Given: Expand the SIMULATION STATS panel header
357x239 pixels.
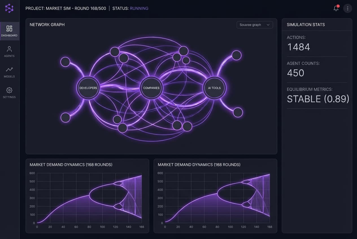Looking at the screenshot, I should point(305,25).
